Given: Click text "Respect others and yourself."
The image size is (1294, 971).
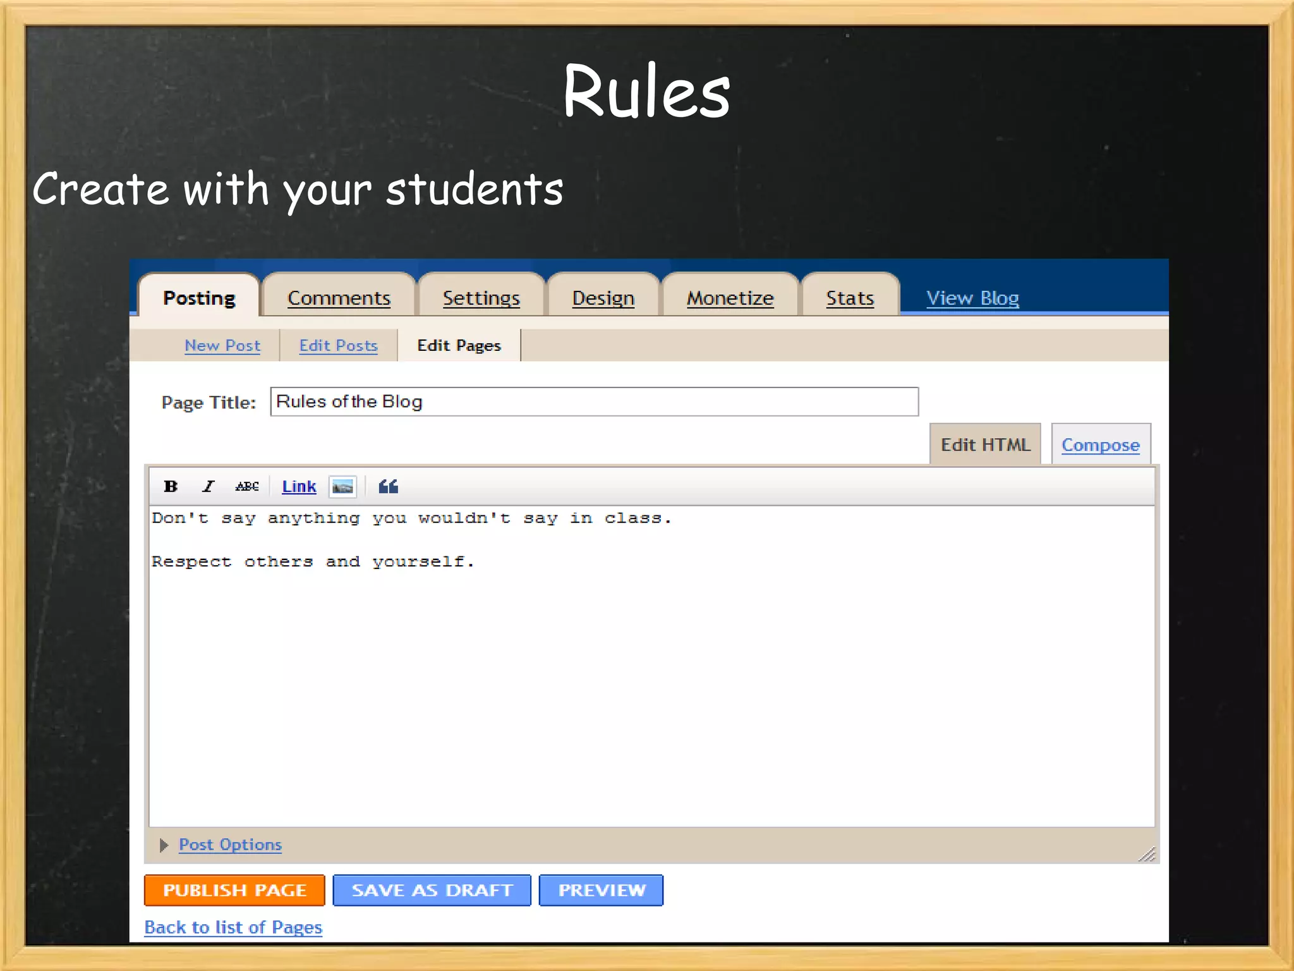Looking at the screenshot, I should 313,561.
